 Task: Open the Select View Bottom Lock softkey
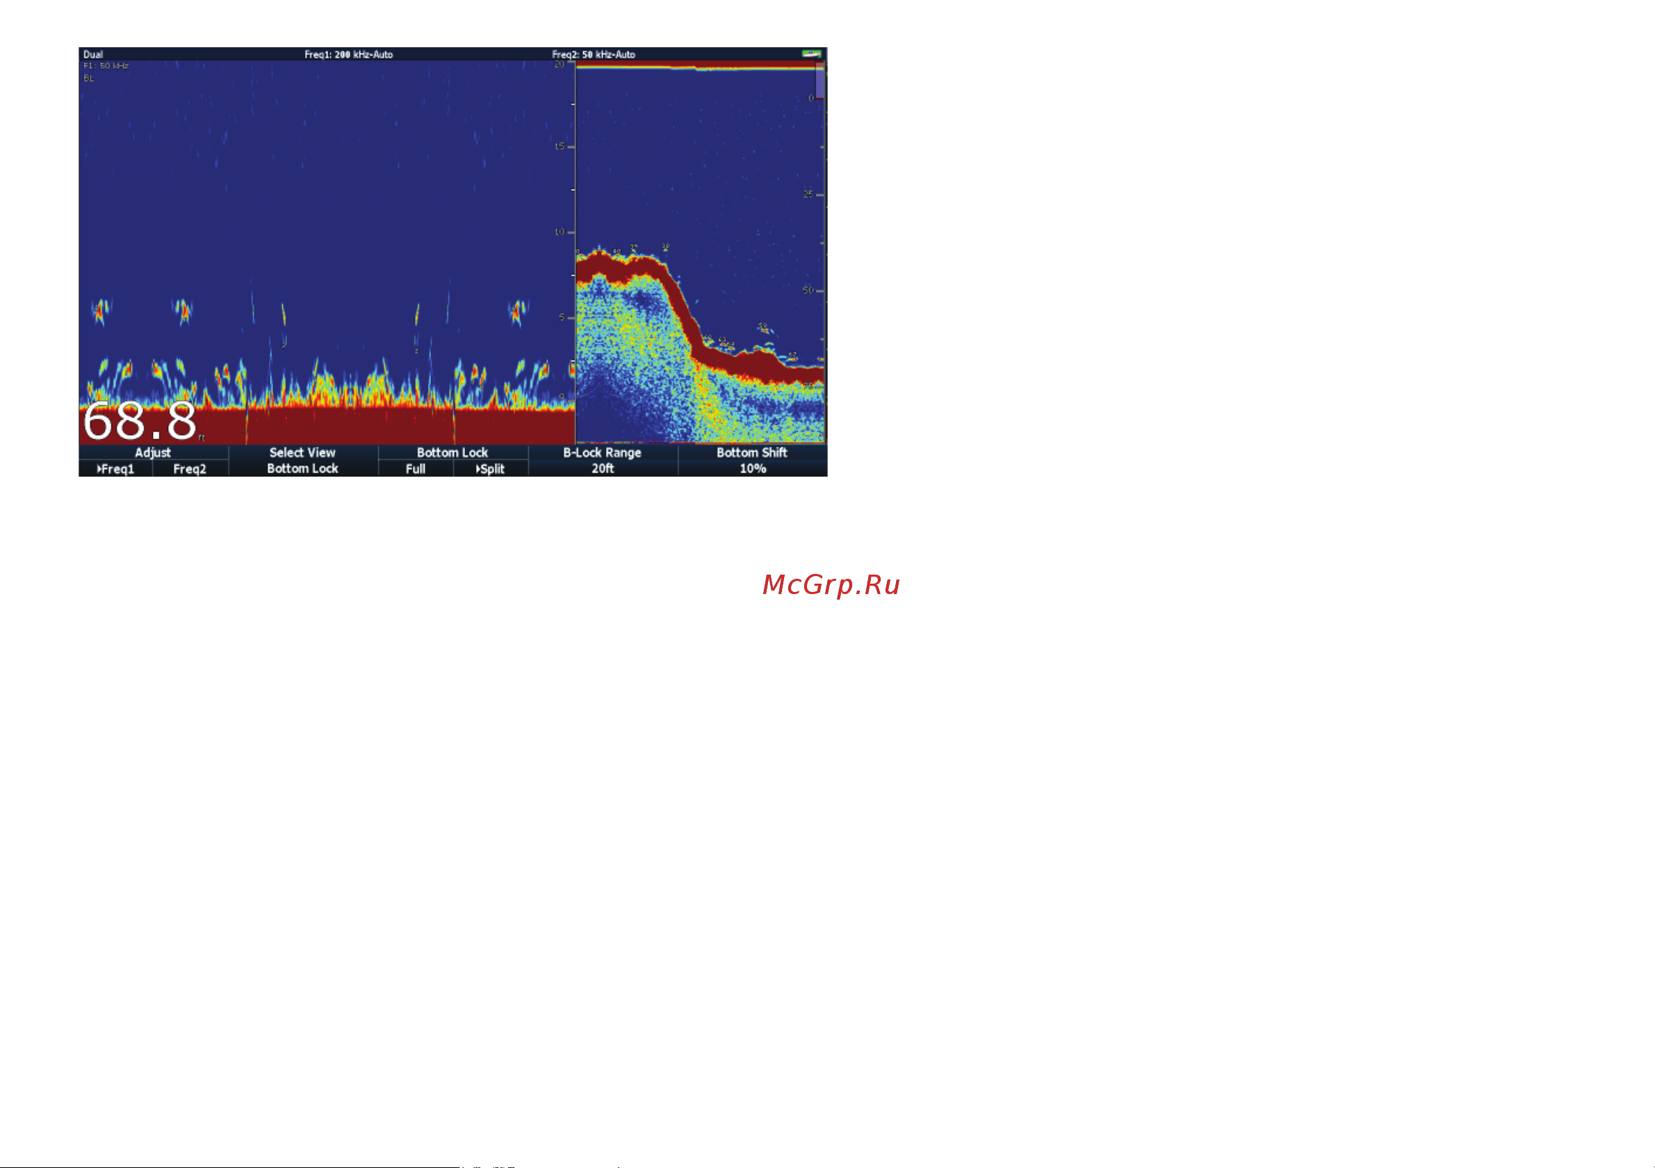(x=303, y=461)
